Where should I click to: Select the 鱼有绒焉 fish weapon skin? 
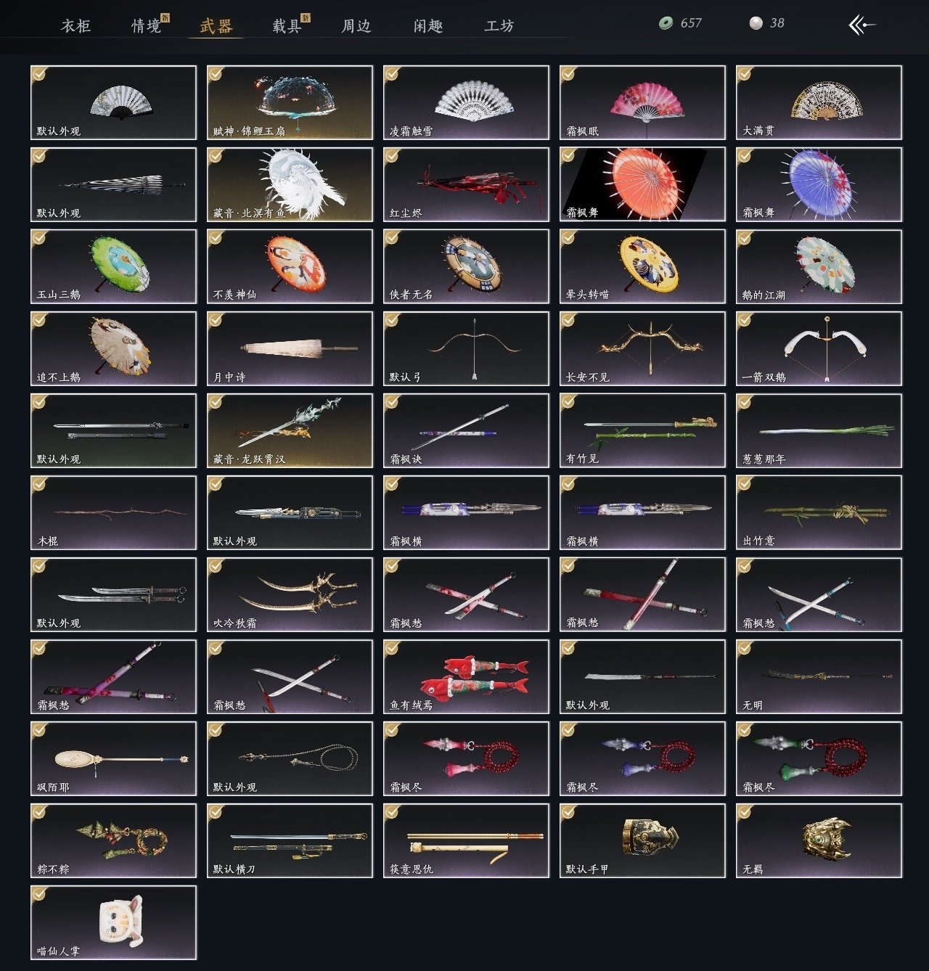(x=466, y=676)
